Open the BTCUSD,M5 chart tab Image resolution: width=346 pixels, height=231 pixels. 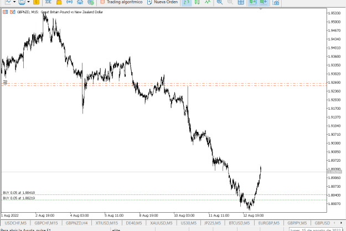(x=239, y=223)
